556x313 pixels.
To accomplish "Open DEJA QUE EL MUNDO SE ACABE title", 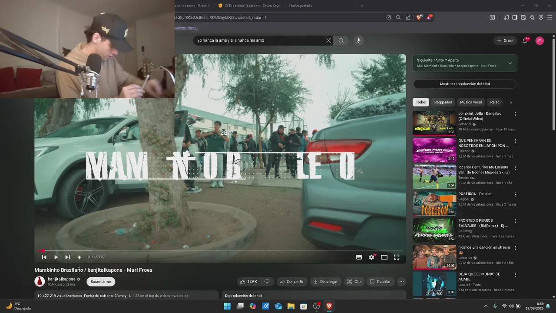I will pyautogui.click(x=479, y=276).
